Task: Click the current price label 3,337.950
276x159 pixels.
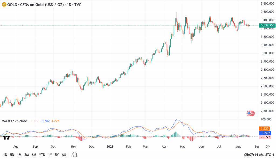Action: [x=267, y=25]
